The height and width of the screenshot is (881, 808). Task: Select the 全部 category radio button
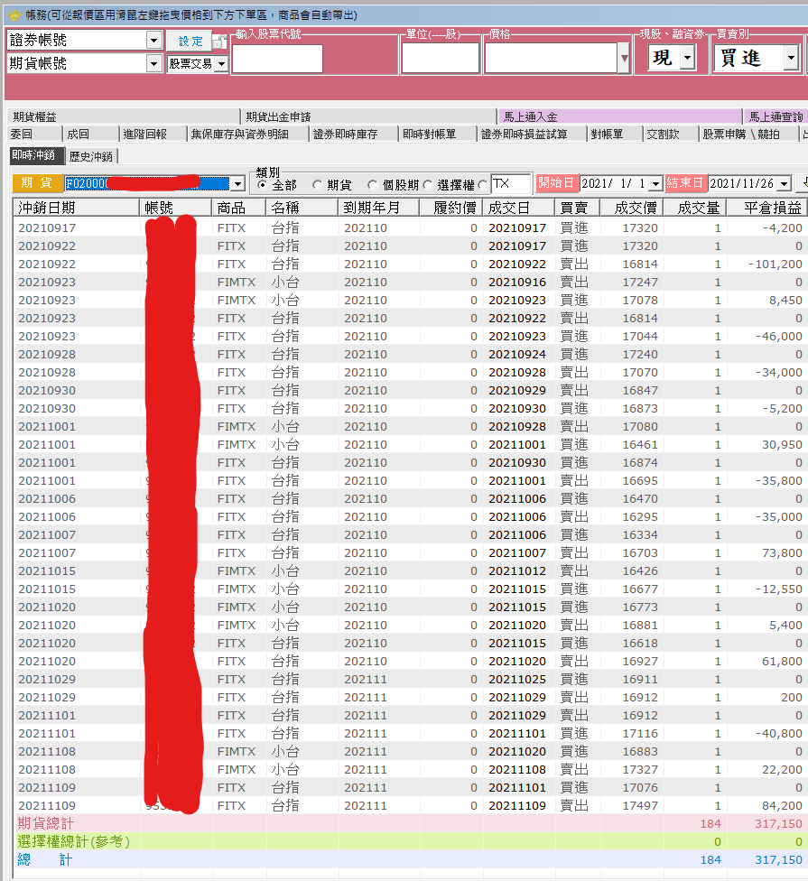[x=263, y=185]
